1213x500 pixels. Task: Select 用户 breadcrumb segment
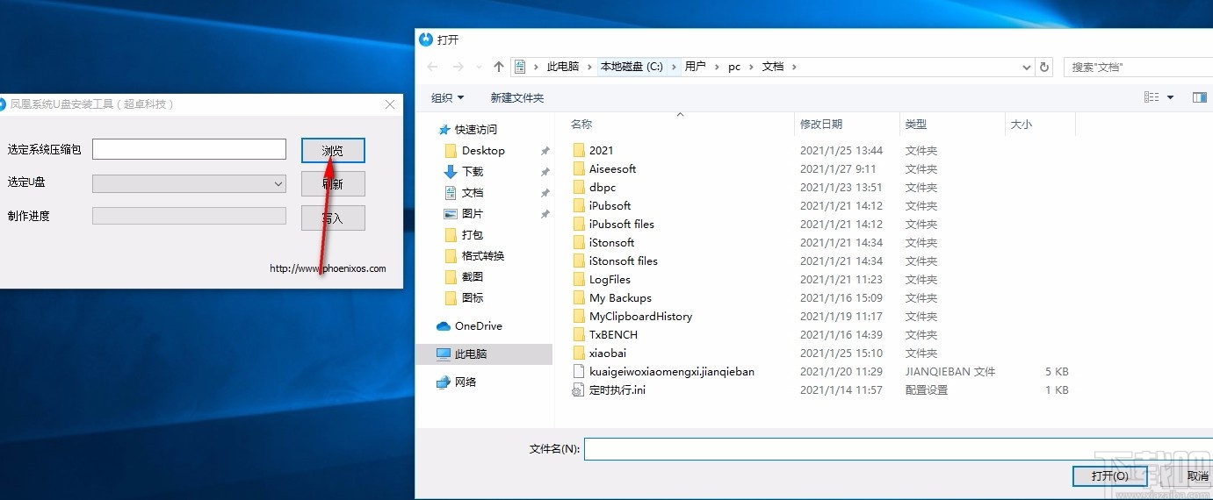695,67
